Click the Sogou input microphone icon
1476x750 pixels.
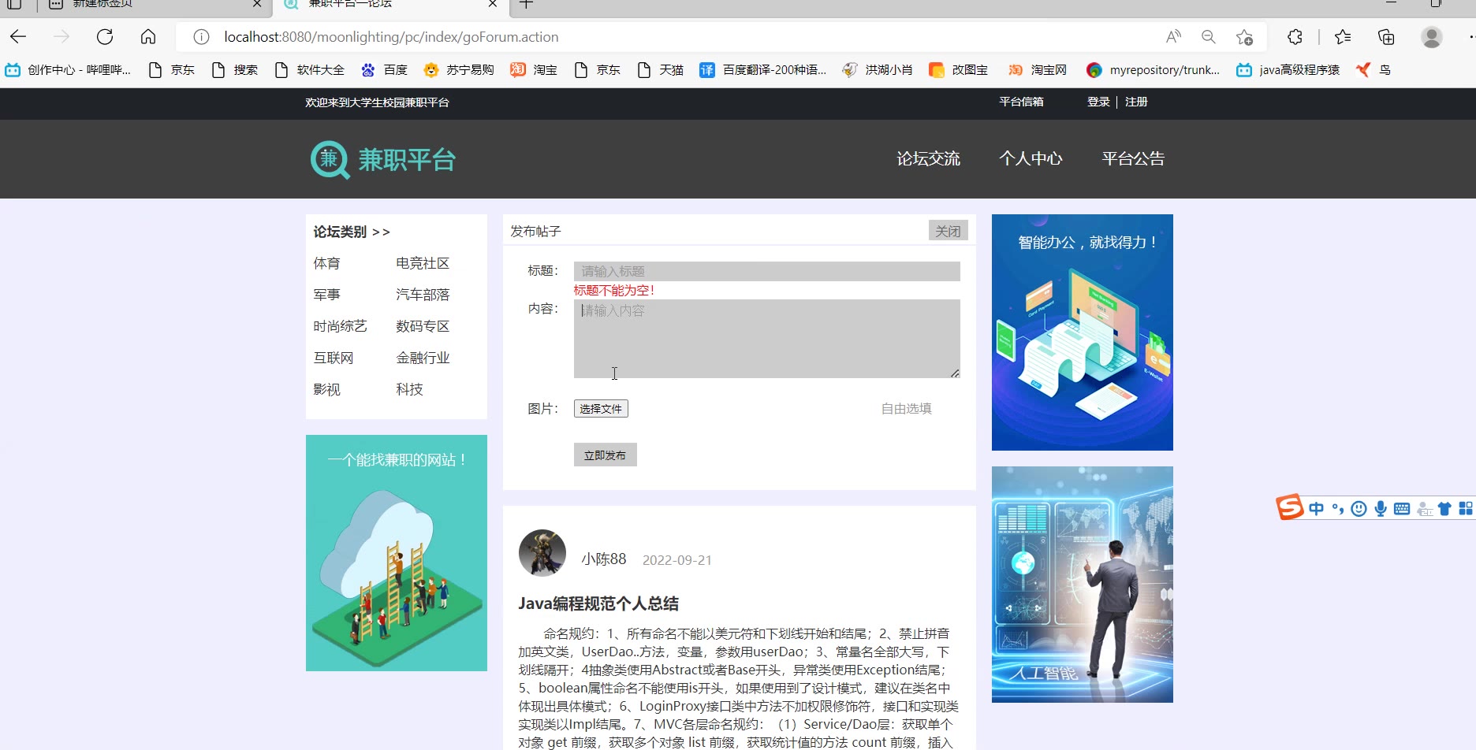tap(1381, 509)
